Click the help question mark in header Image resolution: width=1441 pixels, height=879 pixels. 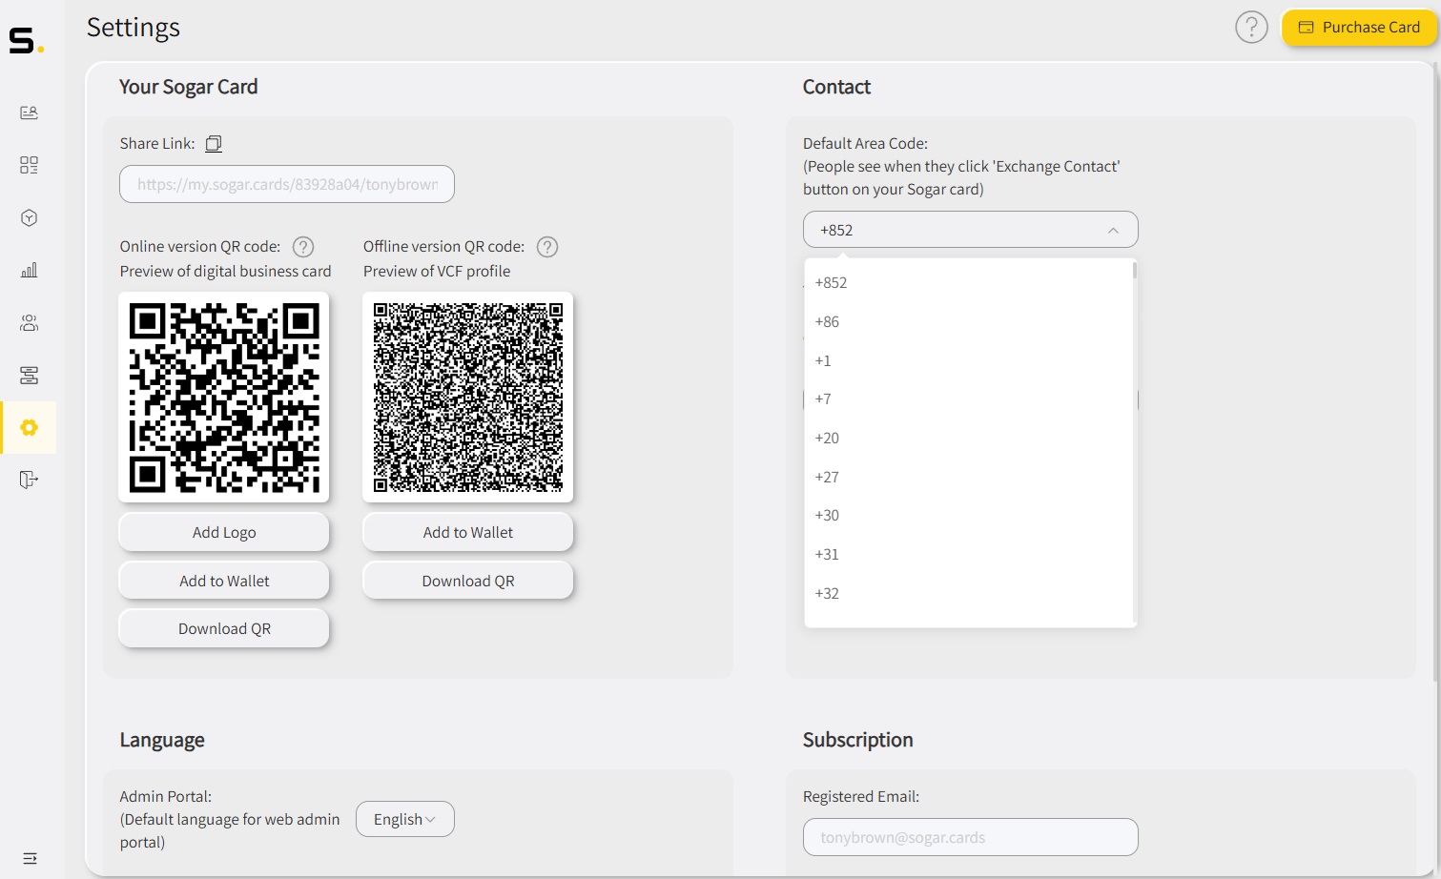pyautogui.click(x=1251, y=28)
